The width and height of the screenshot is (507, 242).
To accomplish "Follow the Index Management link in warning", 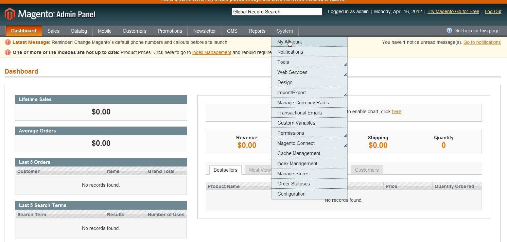I will (x=212, y=52).
